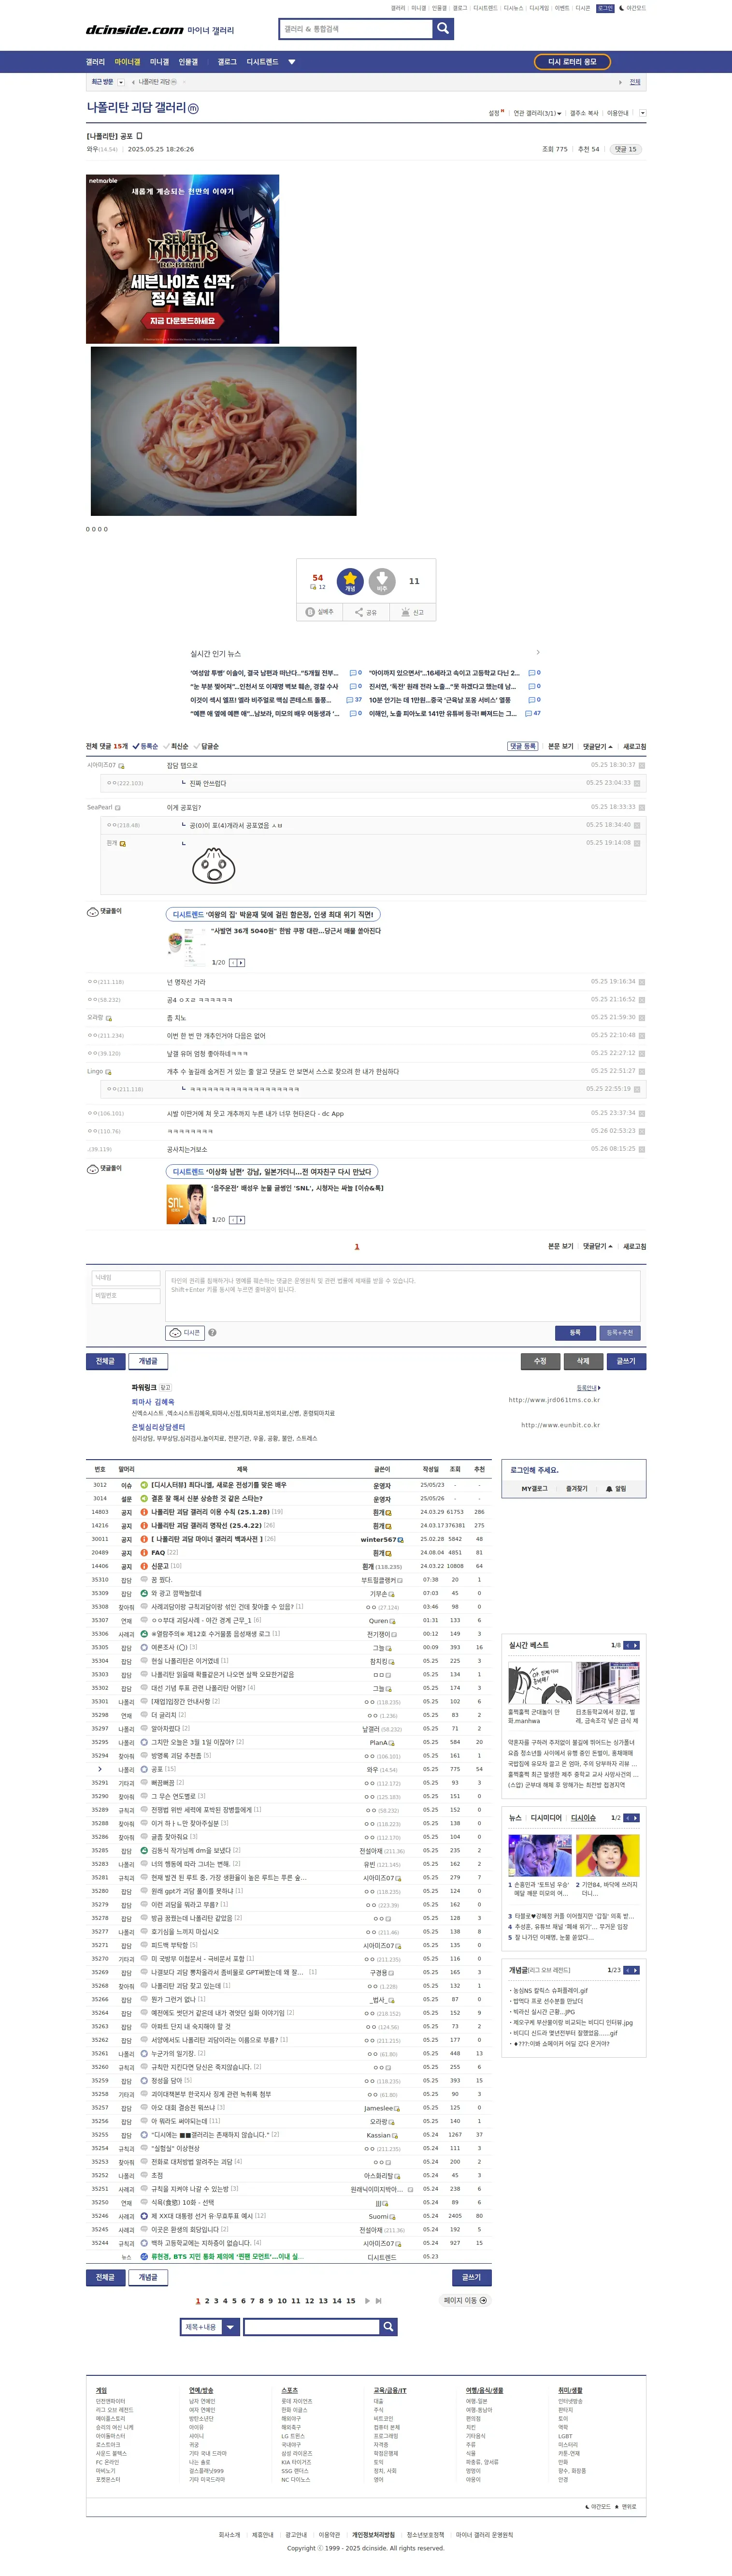The height and width of the screenshot is (2576, 732).
Task: Expand the navigation bar down-triangle menu
Action: pos(292,62)
